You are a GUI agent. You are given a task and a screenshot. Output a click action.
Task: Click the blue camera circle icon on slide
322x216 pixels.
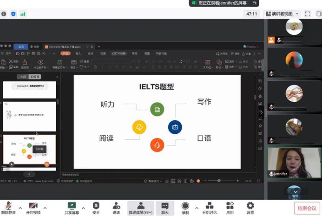175,127
